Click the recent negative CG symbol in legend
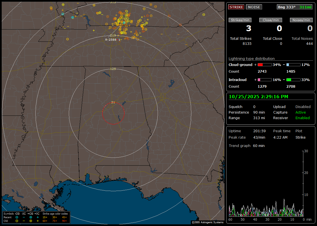The width and height of the screenshot is (317, 226). click(17, 217)
